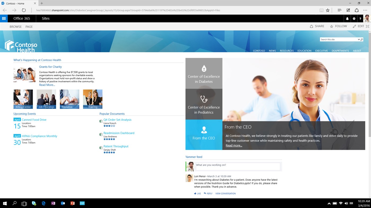LIKE Lori Penor's Yammer post
371x208 pixels.
(198, 193)
